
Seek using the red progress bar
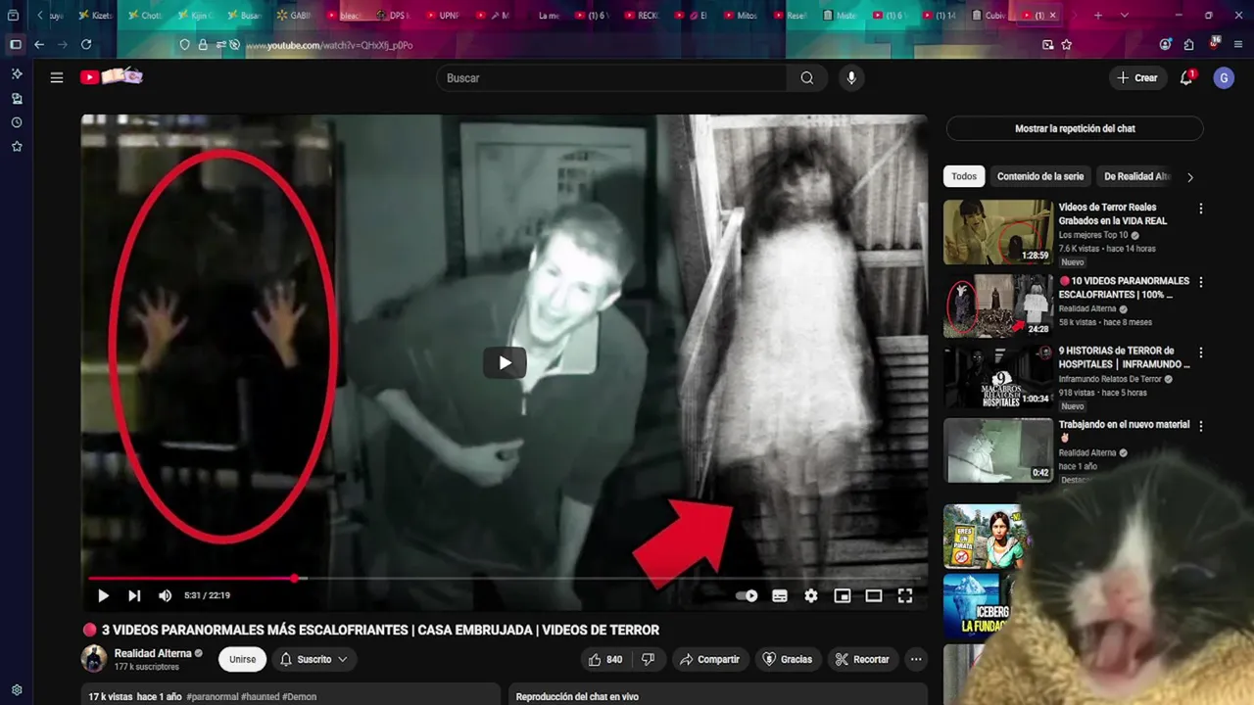[505, 579]
